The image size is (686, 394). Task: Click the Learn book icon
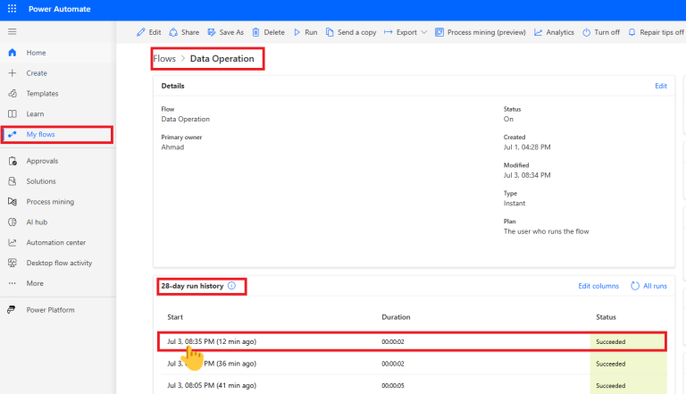tap(13, 113)
